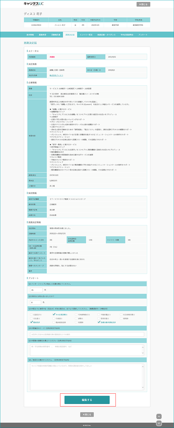
Task: Click the 経済経営学科 cell
Action: 138,25
